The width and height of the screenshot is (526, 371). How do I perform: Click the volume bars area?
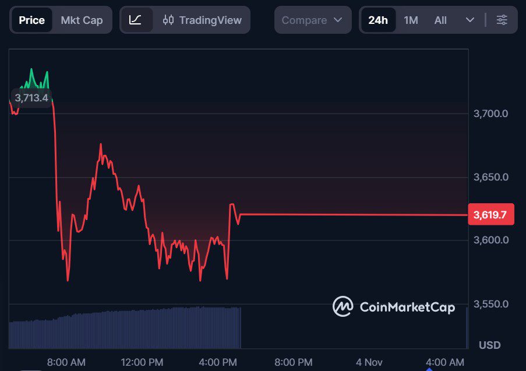pyautogui.click(x=125, y=328)
